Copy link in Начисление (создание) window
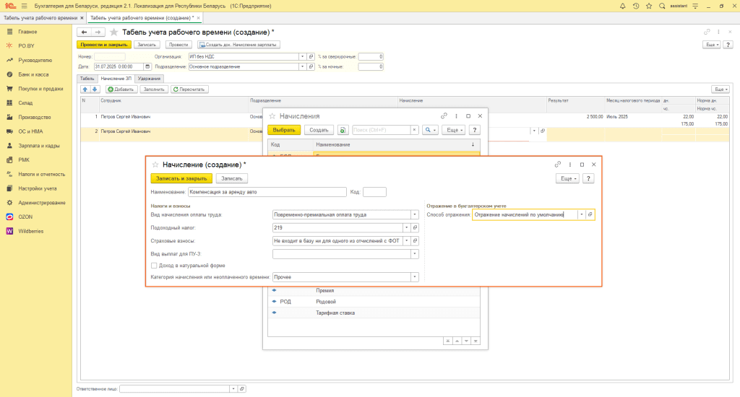This screenshot has width=740, height=397. [558, 165]
